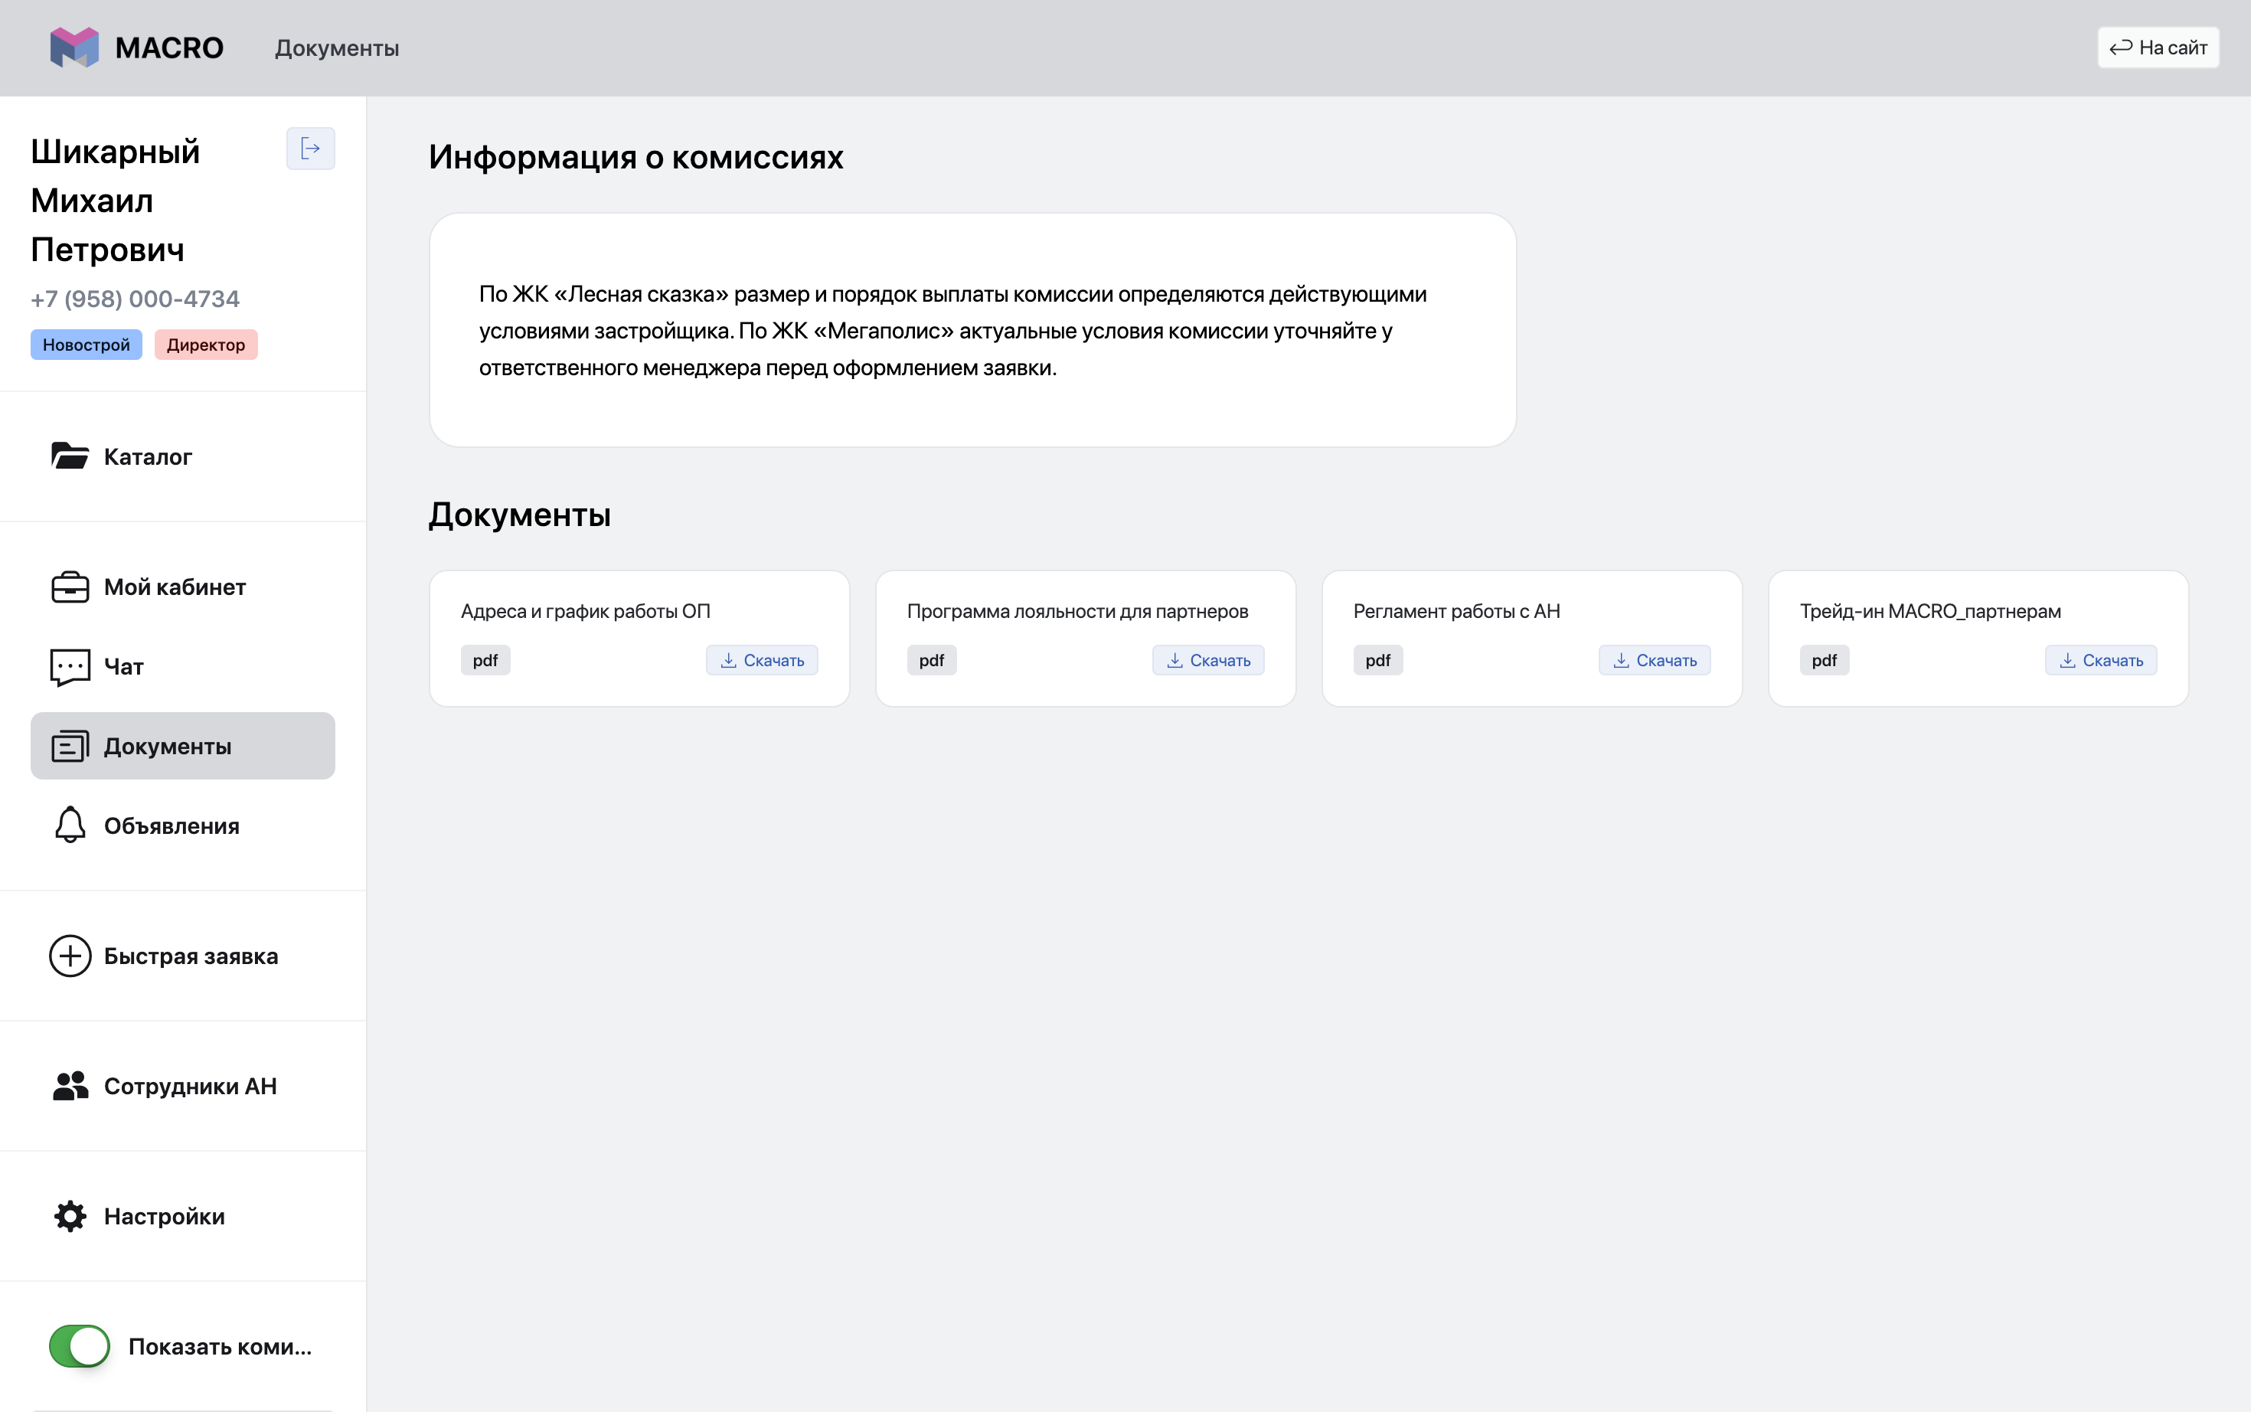
Task: Click the Новострой badge
Action: (x=86, y=345)
